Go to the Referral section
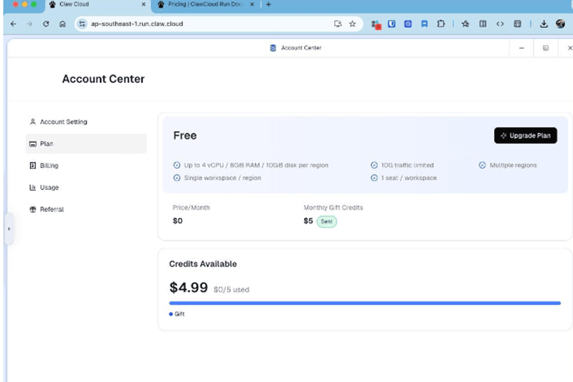 point(52,209)
